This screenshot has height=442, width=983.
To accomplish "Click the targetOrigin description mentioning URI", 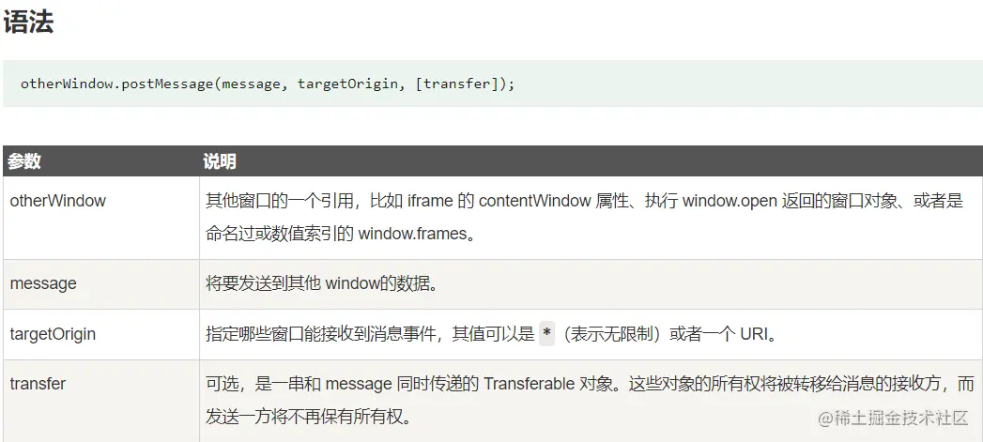I will (491, 333).
